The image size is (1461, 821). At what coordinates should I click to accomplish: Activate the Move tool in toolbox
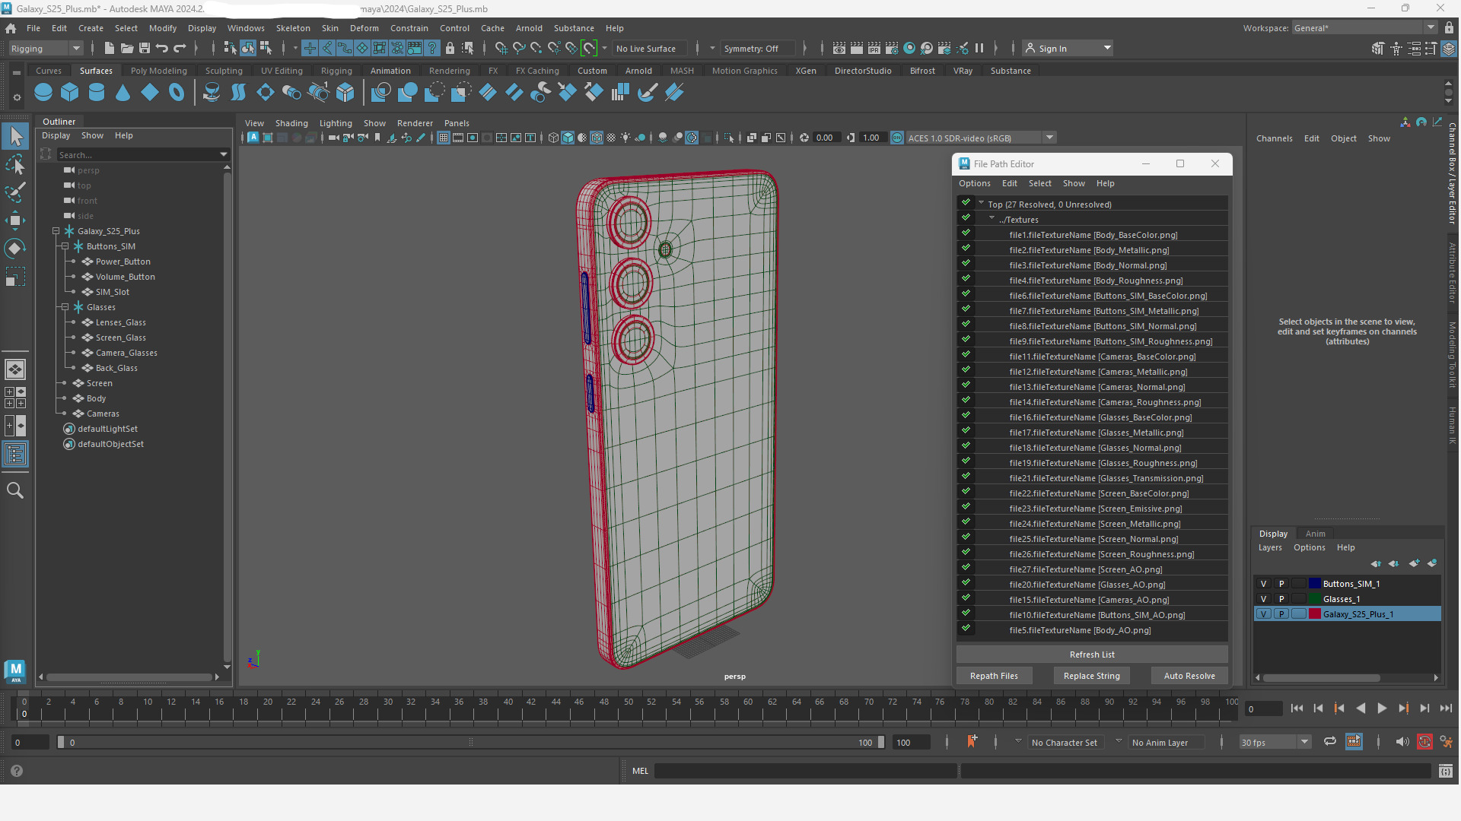(15, 220)
